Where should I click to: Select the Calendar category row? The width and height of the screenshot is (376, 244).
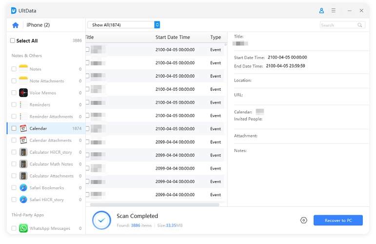(x=46, y=128)
